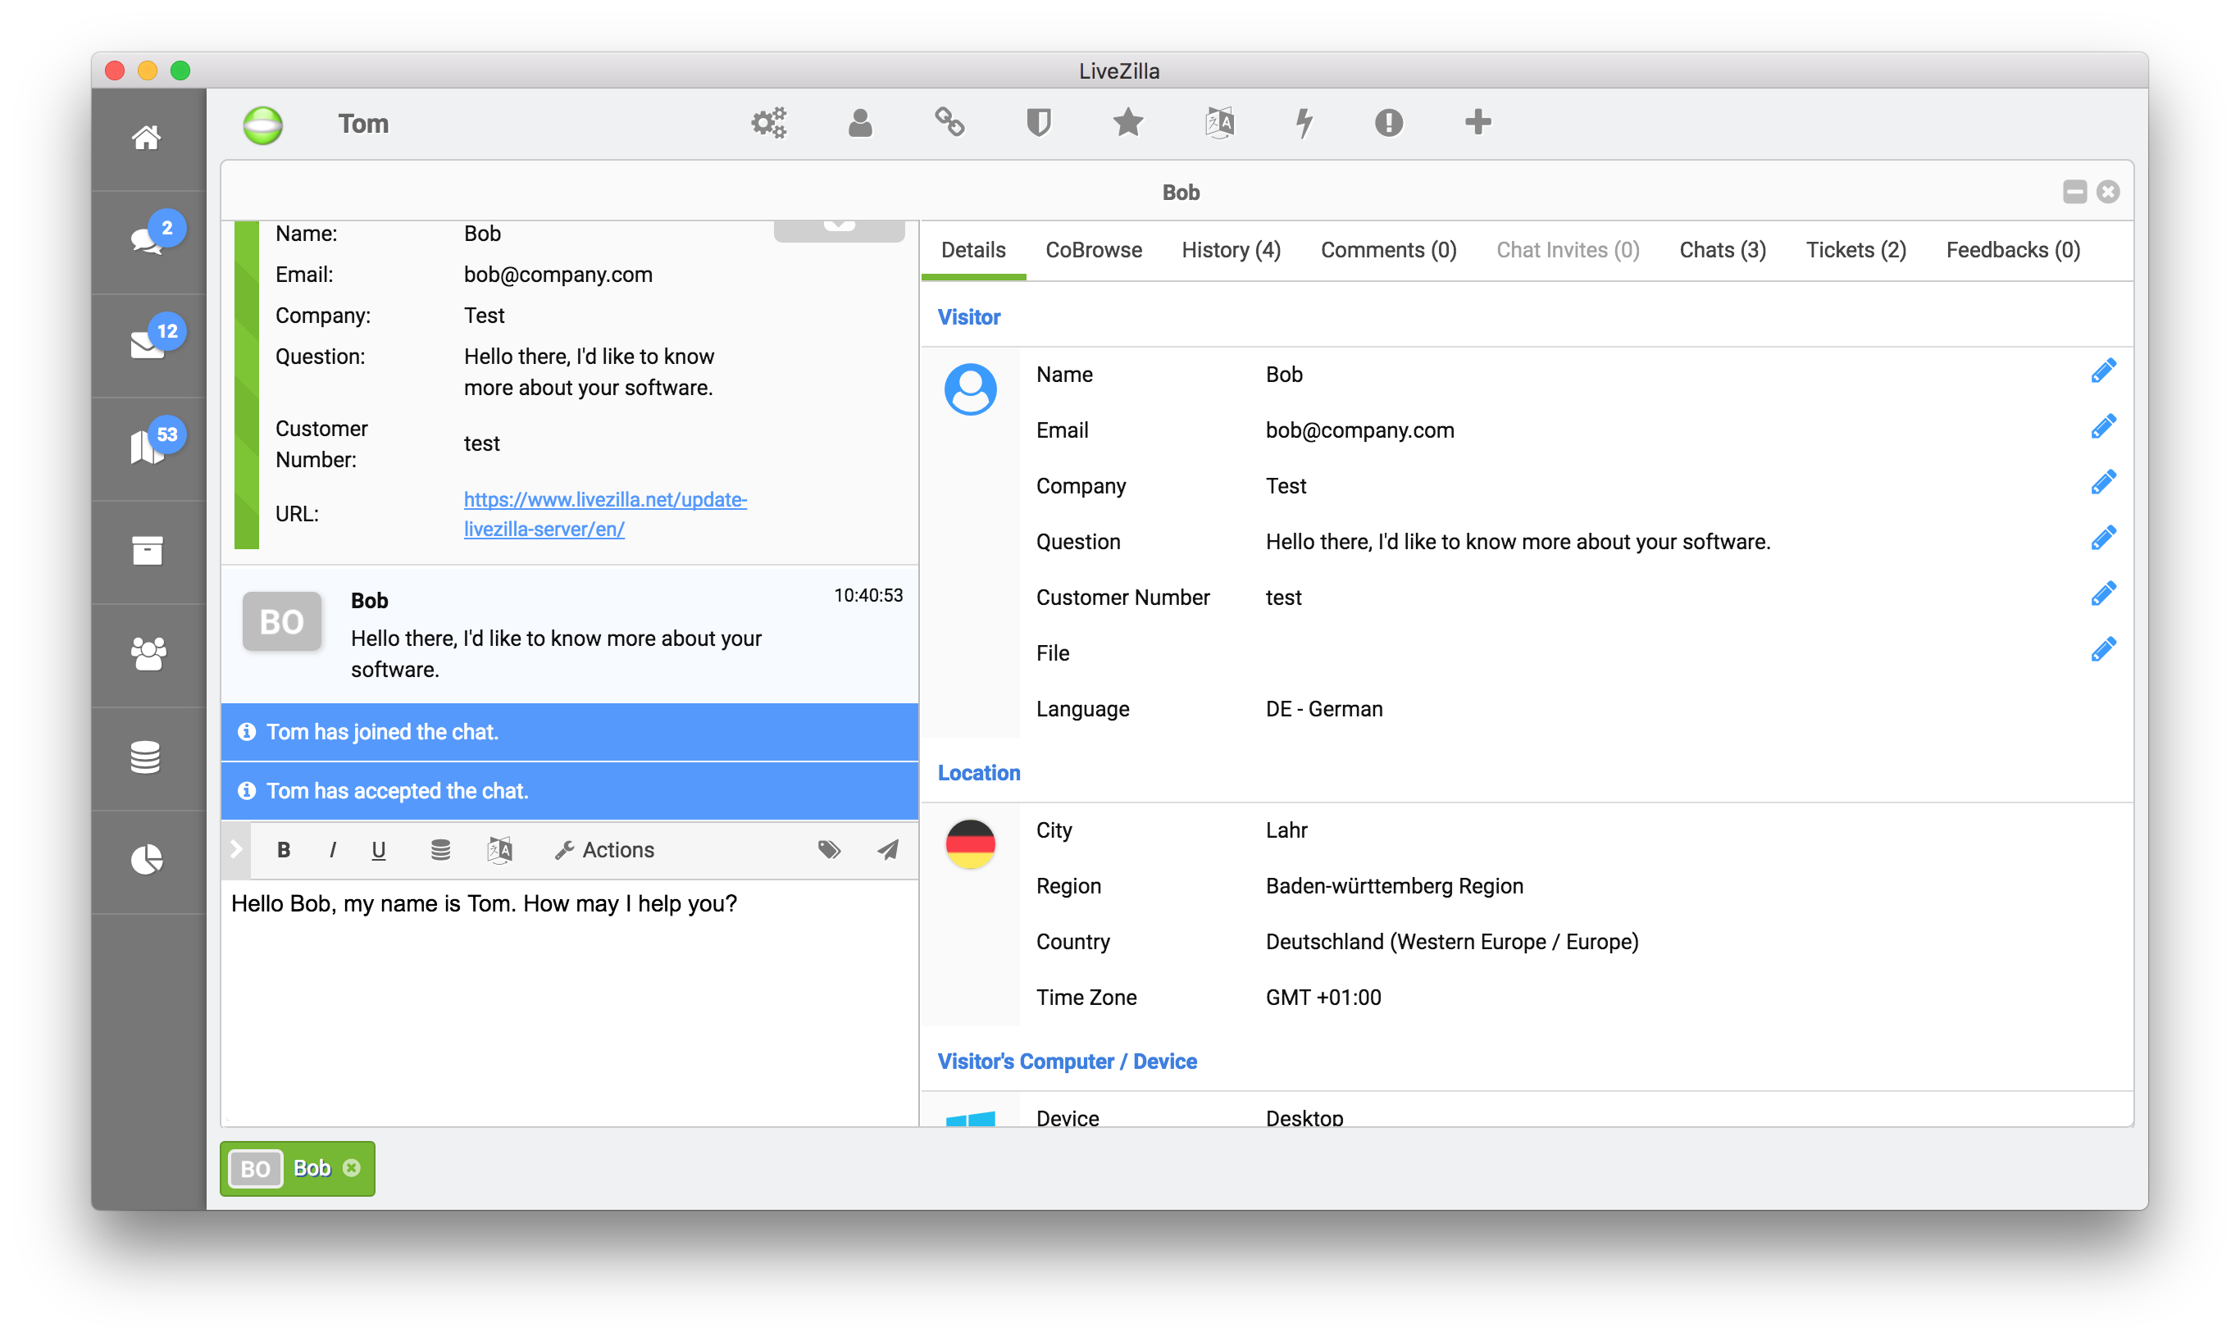Click the green online status indicator

263,125
